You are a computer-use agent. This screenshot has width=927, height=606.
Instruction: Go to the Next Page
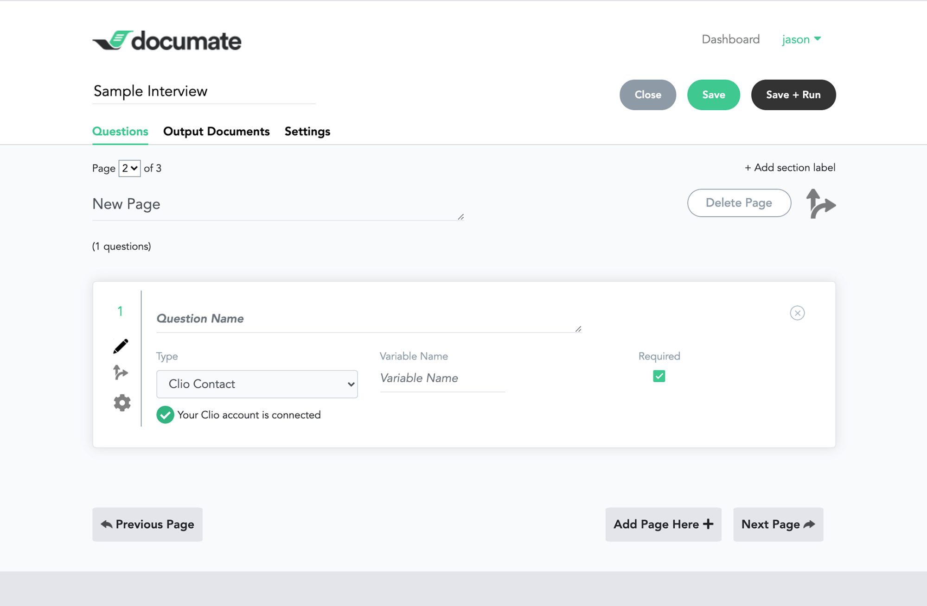pos(778,524)
